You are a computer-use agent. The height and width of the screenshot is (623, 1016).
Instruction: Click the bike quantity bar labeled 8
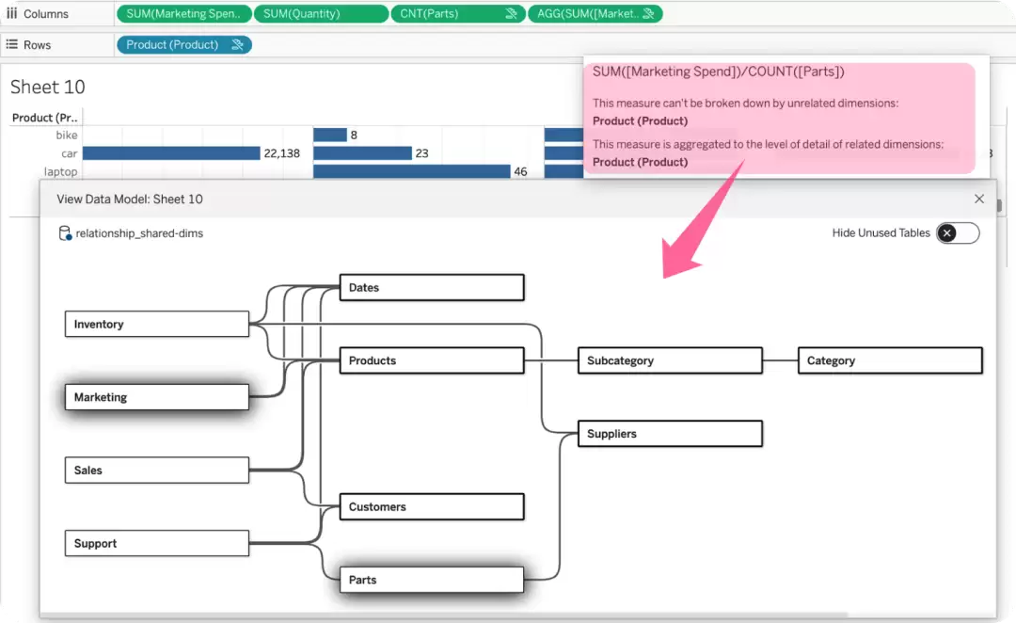click(330, 135)
